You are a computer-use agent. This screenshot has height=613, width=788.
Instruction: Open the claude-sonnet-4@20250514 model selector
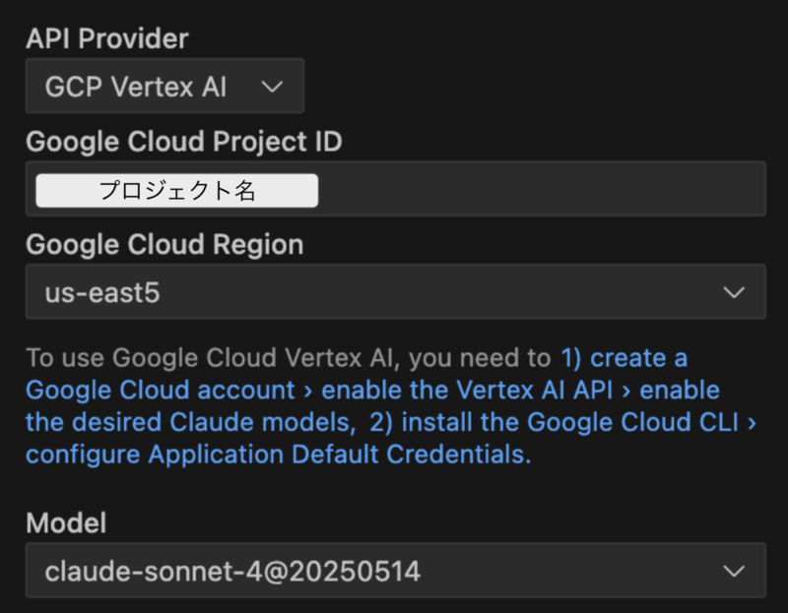pos(396,571)
